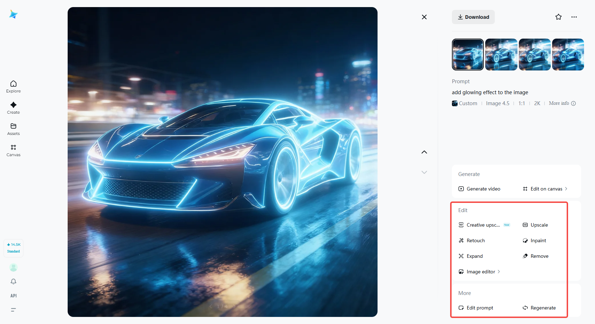Select the Inpaint edit tool
Screen dimensions: 595x324
pos(534,240)
